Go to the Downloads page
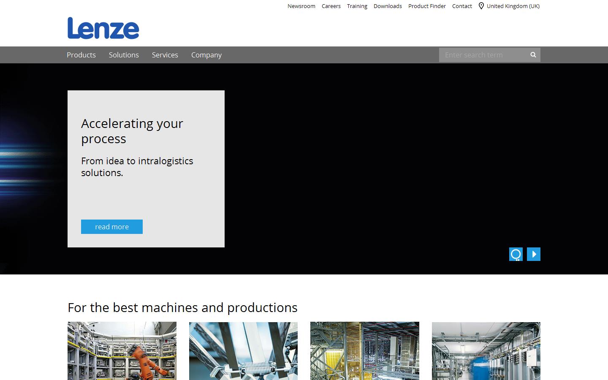 [x=387, y=6]
